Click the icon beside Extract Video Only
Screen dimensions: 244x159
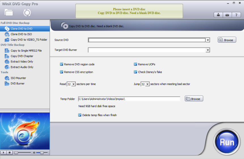(7, 62)
